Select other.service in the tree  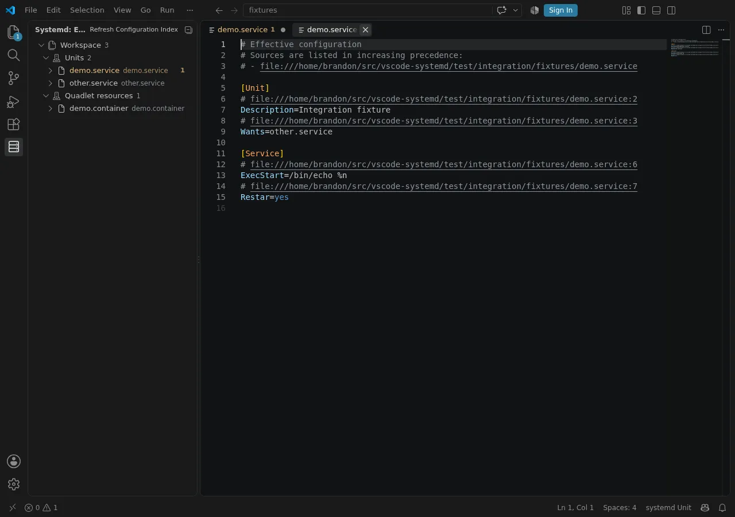click(x=112, y=83)
